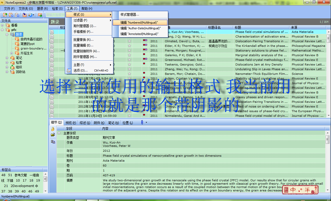The width and height of the screenshot is (331, 201).
Task: Click the close database toolbar icon
Action: (17, 15)
